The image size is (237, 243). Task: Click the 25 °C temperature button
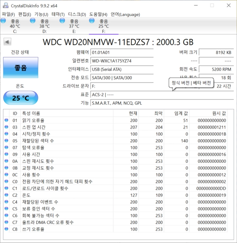click(21, 98)
